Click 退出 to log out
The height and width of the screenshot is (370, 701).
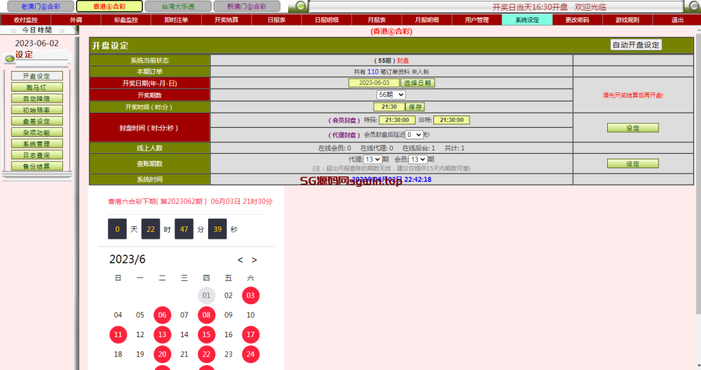[677, 20]
